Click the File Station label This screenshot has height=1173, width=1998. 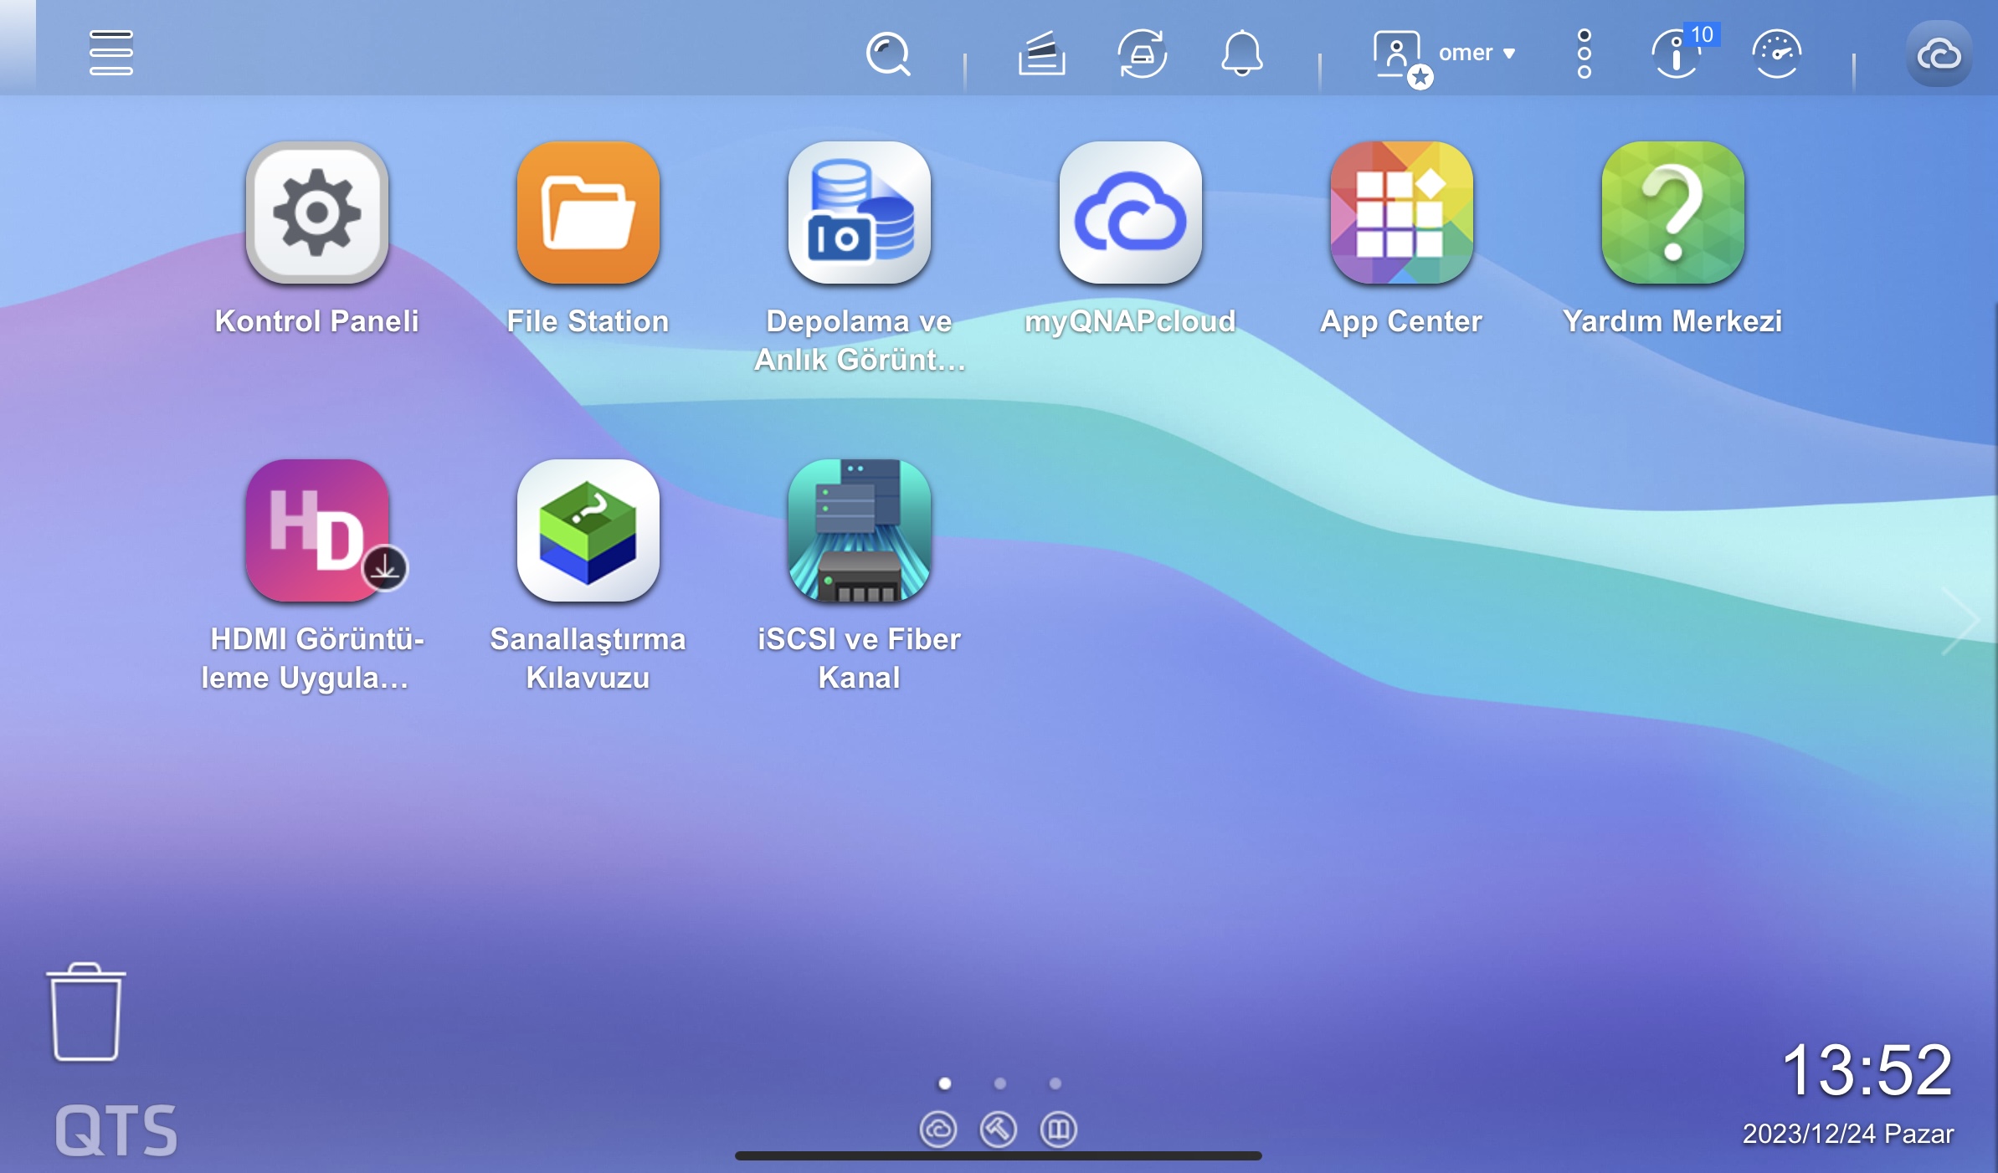click(x=588, y=321)
